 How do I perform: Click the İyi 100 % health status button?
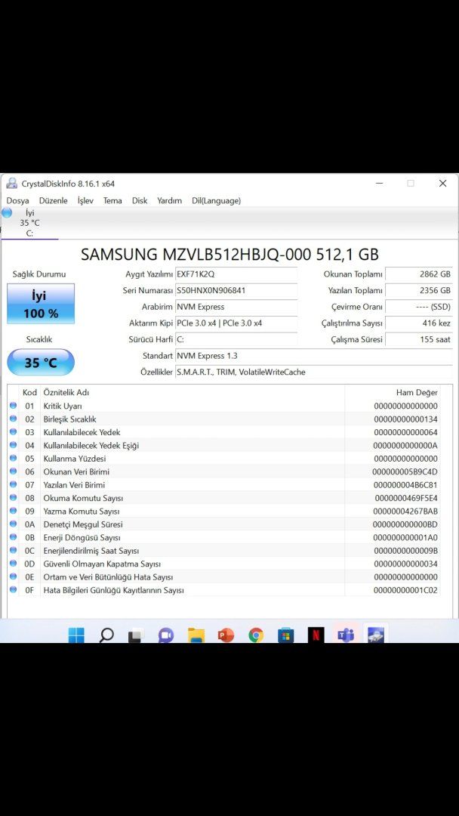tap(41, 304)
